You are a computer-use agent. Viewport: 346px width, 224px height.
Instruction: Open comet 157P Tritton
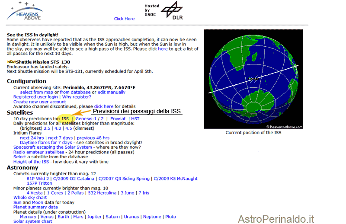point(39,183)
